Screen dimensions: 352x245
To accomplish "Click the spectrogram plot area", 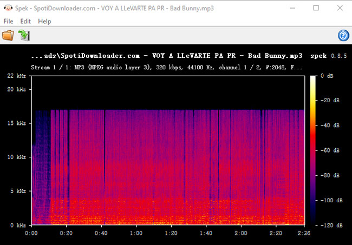I will coord(168,150).
